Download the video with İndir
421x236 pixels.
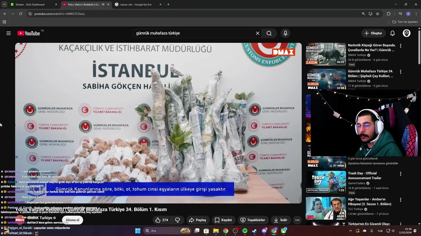pos(281,220)
